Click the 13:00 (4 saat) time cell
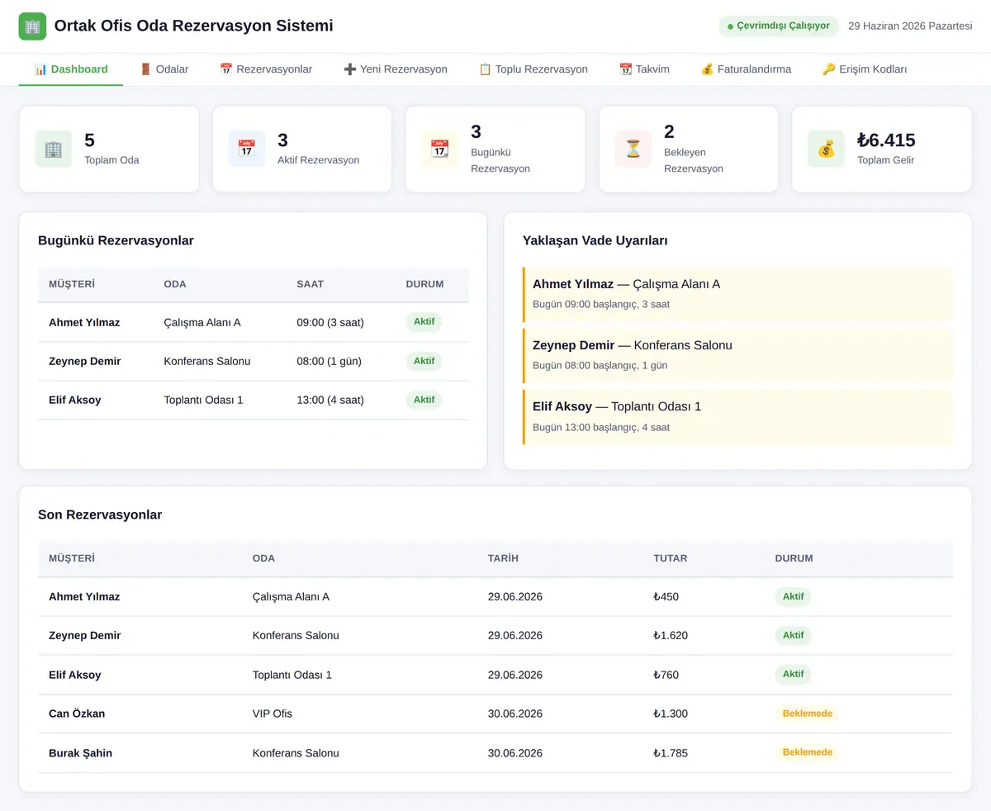Viewport: 991px width, 811px height. [x=330, y=400]
